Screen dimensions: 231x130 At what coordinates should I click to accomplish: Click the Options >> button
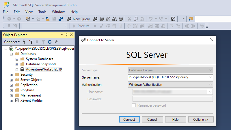pyautogui.click(x=201, y=120)
